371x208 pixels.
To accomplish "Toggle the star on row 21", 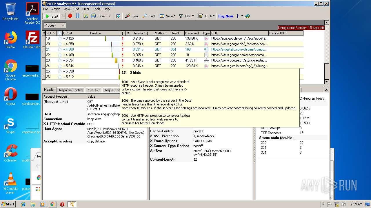I will coord(60,49).
